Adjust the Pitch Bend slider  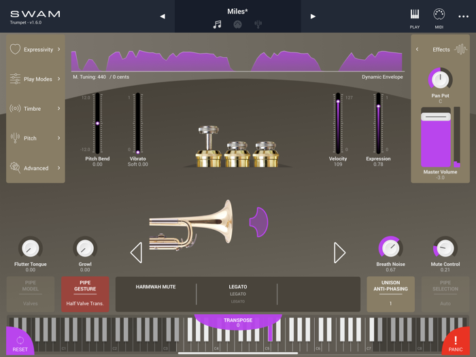[97, 123]
